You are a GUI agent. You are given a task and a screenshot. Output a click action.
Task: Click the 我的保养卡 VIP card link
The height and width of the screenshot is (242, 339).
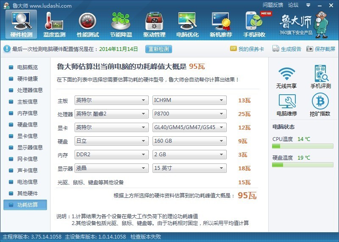pyautogui.click(x=247, y=49)
